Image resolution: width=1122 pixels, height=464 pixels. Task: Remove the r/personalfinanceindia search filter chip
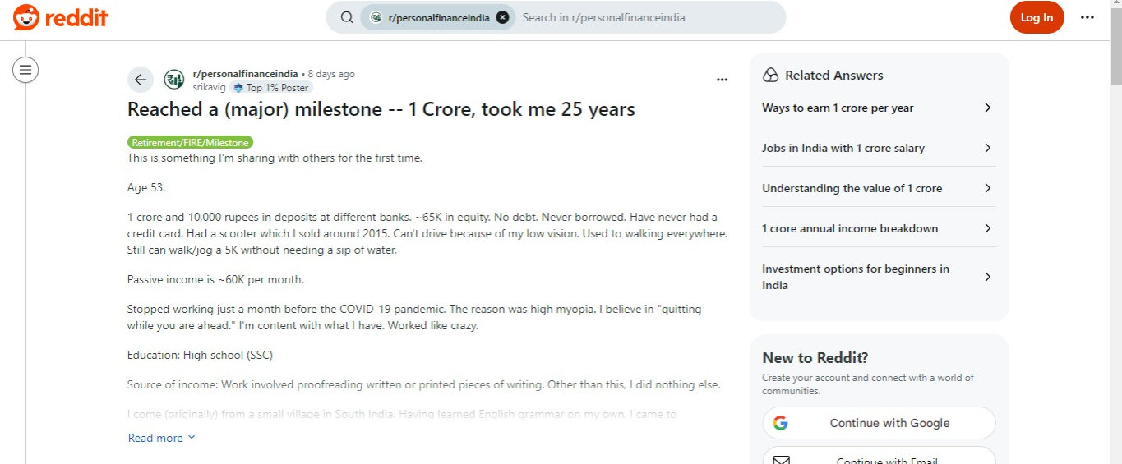[x=502, y=17]
